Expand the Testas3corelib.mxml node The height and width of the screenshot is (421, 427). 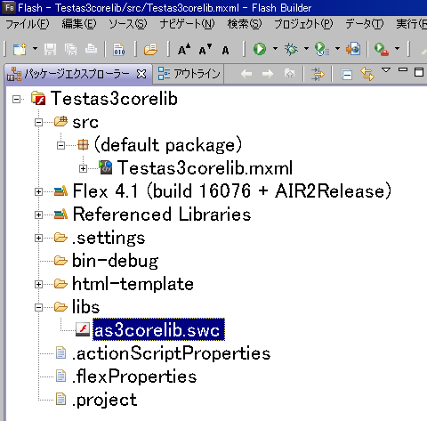[83, 168]
